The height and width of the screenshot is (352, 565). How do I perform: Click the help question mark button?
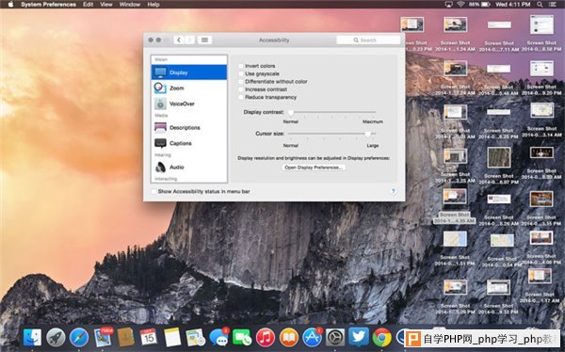coord(393,191)
